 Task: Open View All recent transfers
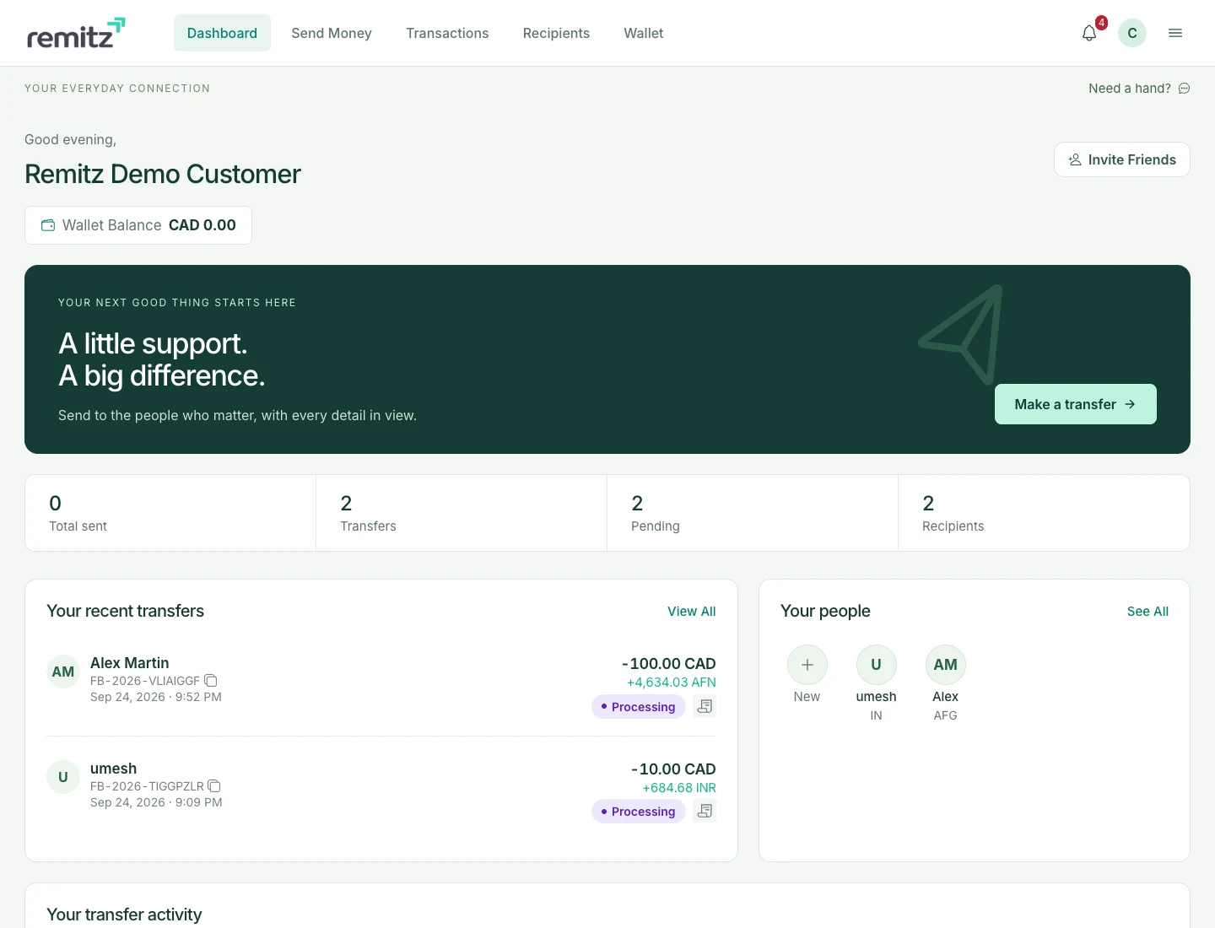(692, 612)
